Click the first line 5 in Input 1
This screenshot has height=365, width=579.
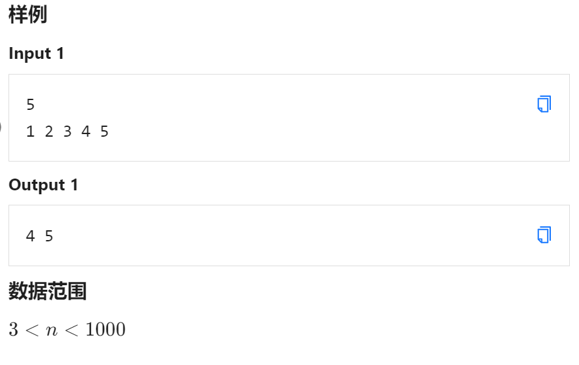(30, 105)
